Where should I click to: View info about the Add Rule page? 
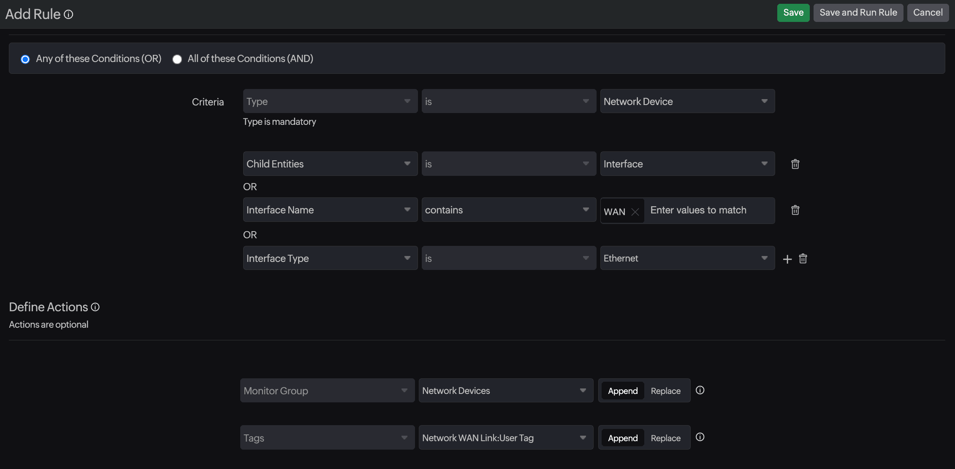tap(69, 14)
